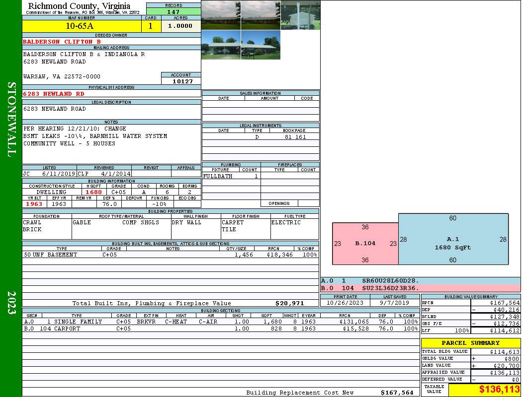Click APPRAISED VALUE $136,113
This screenshot has height=397, width=522.
pyautogui.click(x=505, y=373)
